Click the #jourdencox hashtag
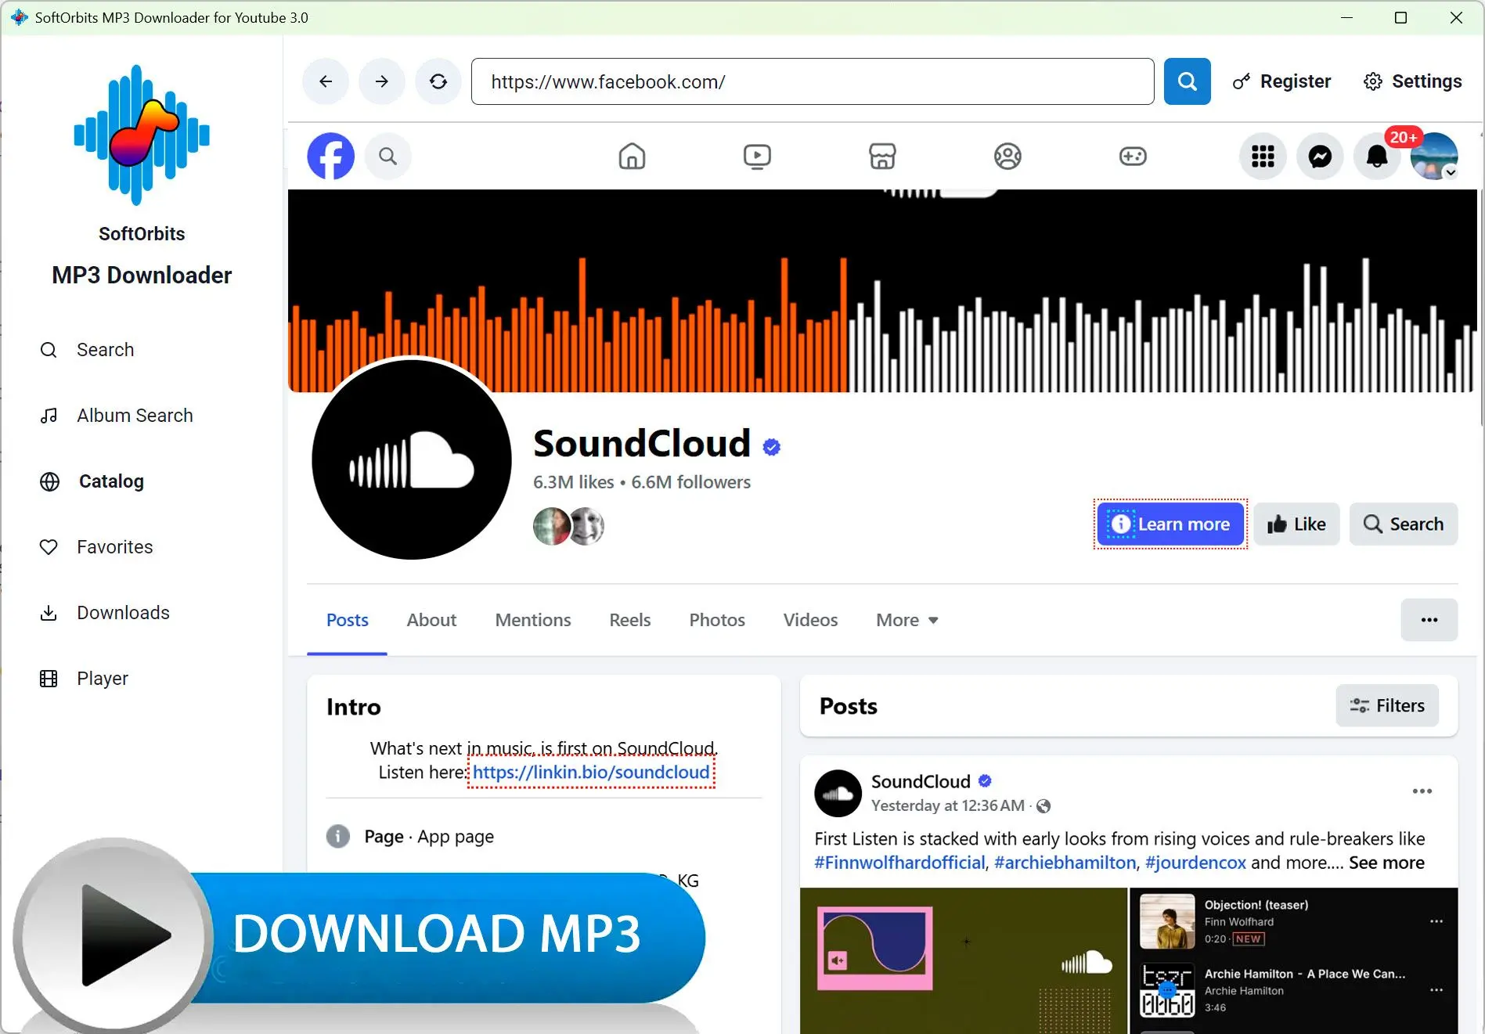Screen dimensions: 1485x1034 tap(1195, 863)
